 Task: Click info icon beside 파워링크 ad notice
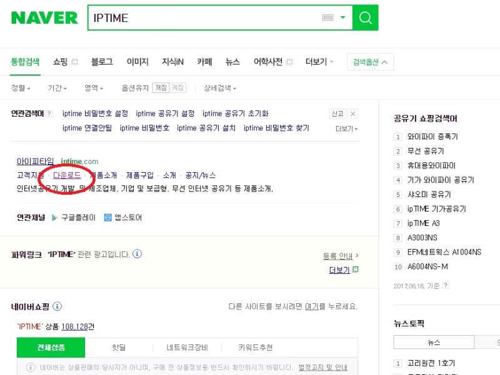pos(137,254)
